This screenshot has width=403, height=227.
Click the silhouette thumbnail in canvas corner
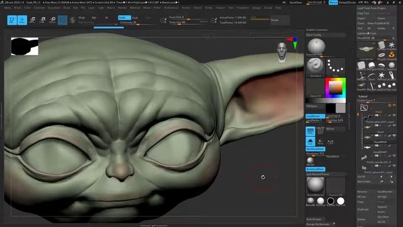coord(25,46)
